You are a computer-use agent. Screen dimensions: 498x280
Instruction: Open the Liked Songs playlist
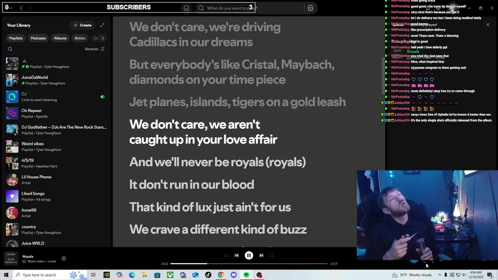point(56,196)
